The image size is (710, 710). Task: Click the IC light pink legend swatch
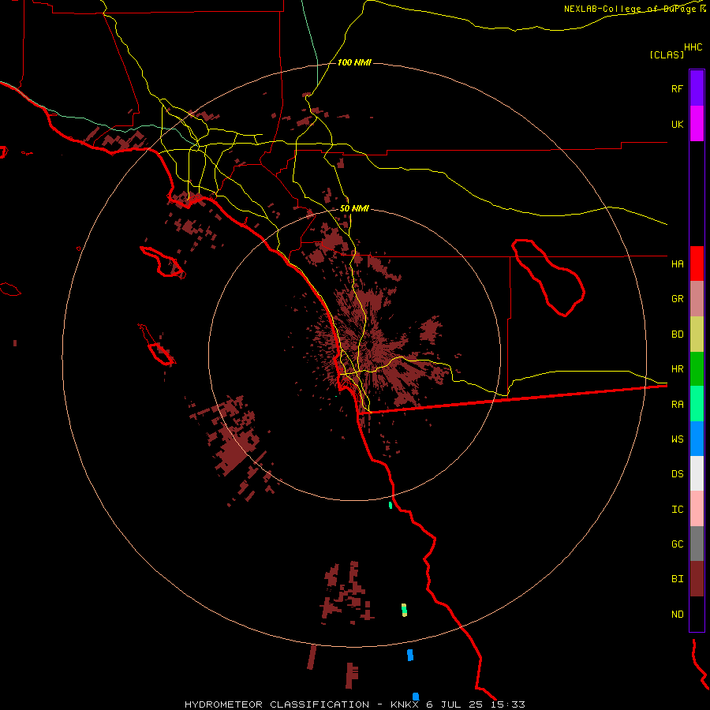pyautogui.click(x=697, y=509)
